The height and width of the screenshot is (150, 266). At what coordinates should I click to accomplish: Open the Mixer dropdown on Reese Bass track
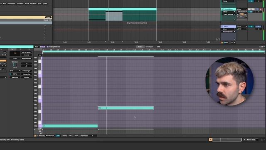pos(229,12)
